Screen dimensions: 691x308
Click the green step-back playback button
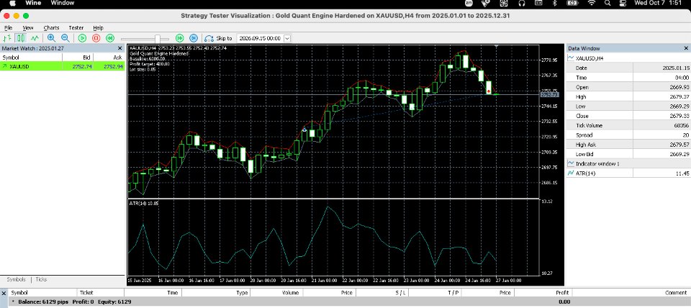coord(110,38)
